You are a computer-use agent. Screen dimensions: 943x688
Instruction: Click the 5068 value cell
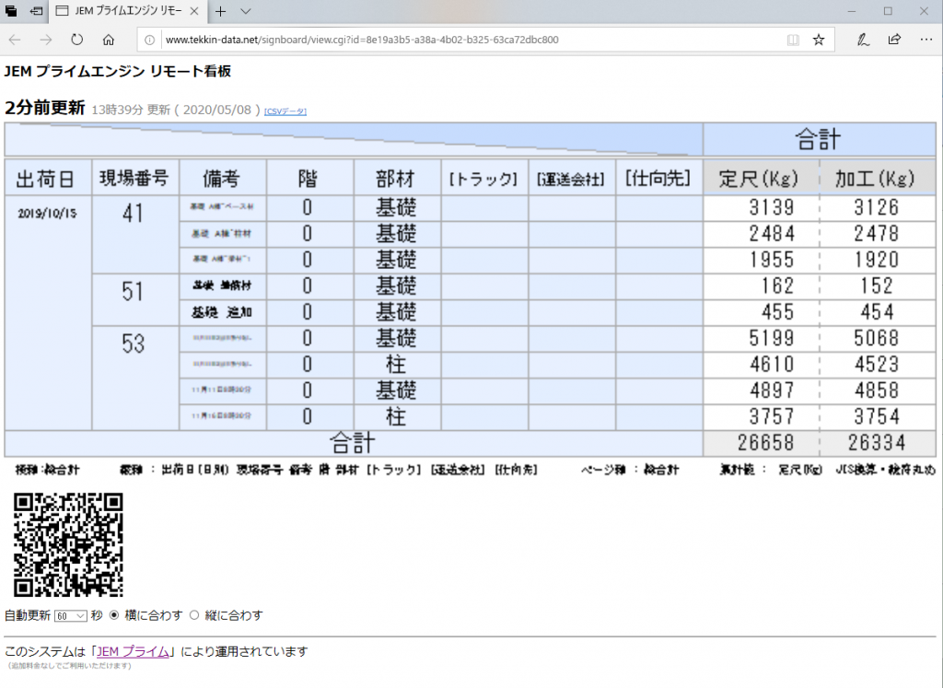tap(878, 339)
